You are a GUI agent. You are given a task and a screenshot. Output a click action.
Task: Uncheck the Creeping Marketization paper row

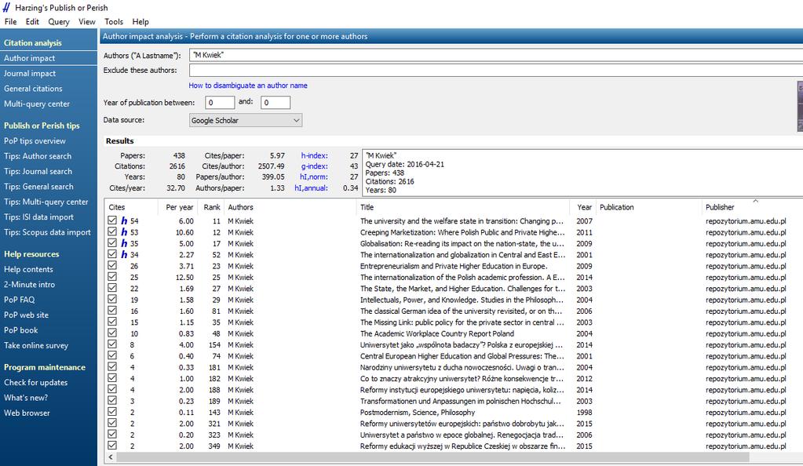[x=112, y=231]
